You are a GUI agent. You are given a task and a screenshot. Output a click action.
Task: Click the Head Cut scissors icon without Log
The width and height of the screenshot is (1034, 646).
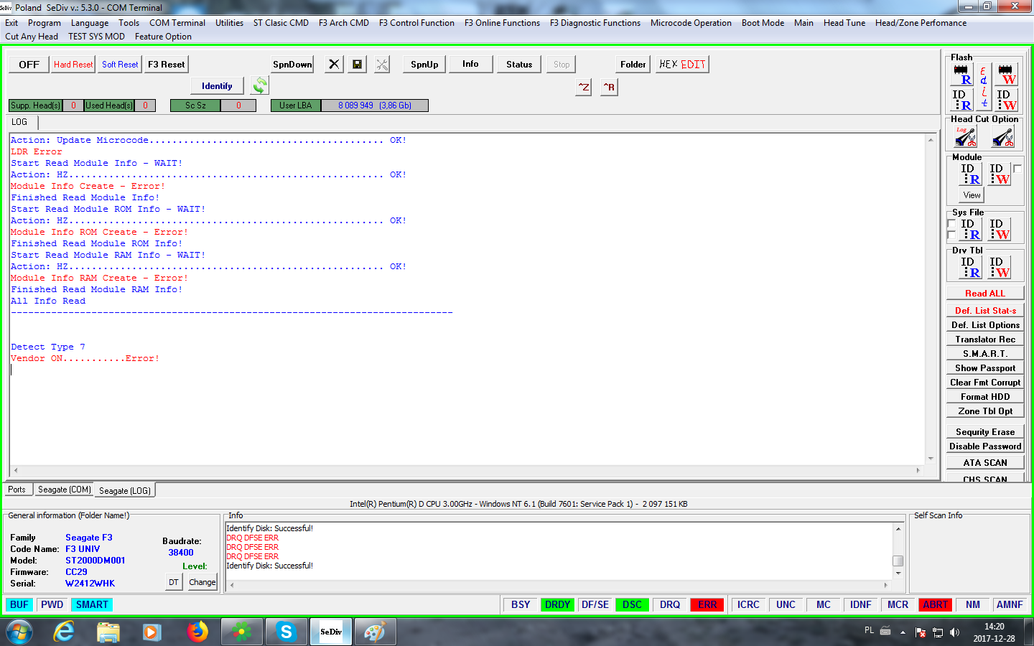coord(1003,136)
